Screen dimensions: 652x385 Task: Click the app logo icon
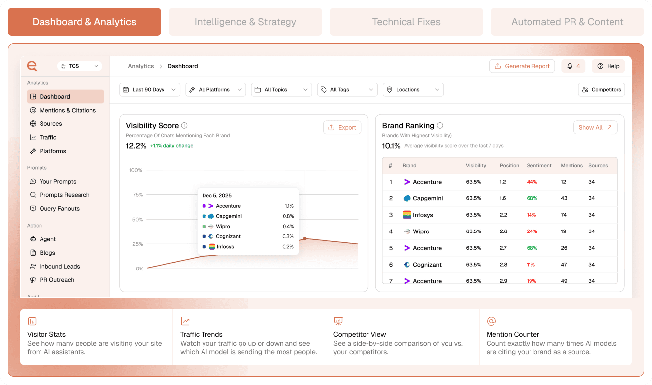tap(32, 66)
